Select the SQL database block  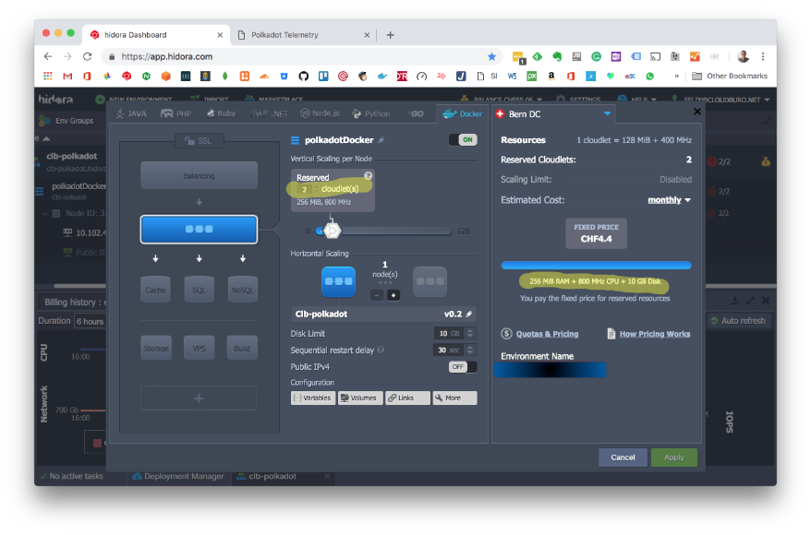coord(199,289)
